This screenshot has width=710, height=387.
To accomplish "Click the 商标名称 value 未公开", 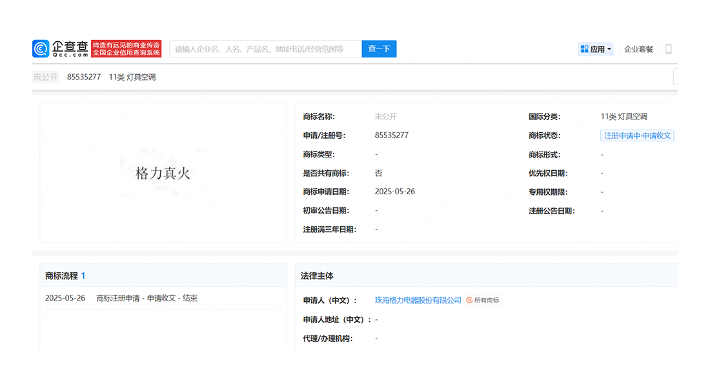I will [385, 117].
